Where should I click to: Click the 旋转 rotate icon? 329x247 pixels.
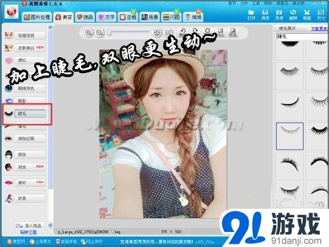click(293, 14)
